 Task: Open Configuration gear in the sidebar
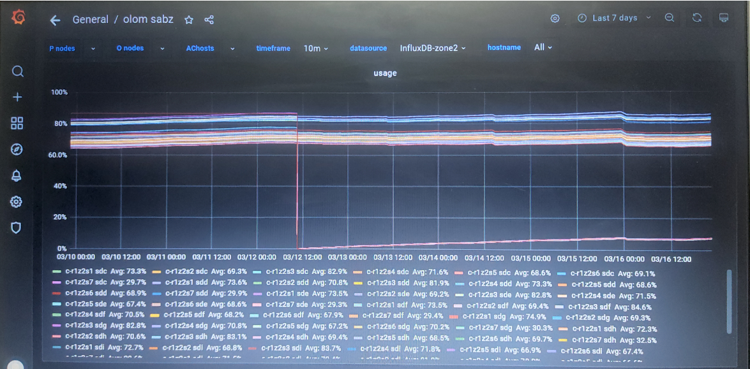tap(16, 202)
